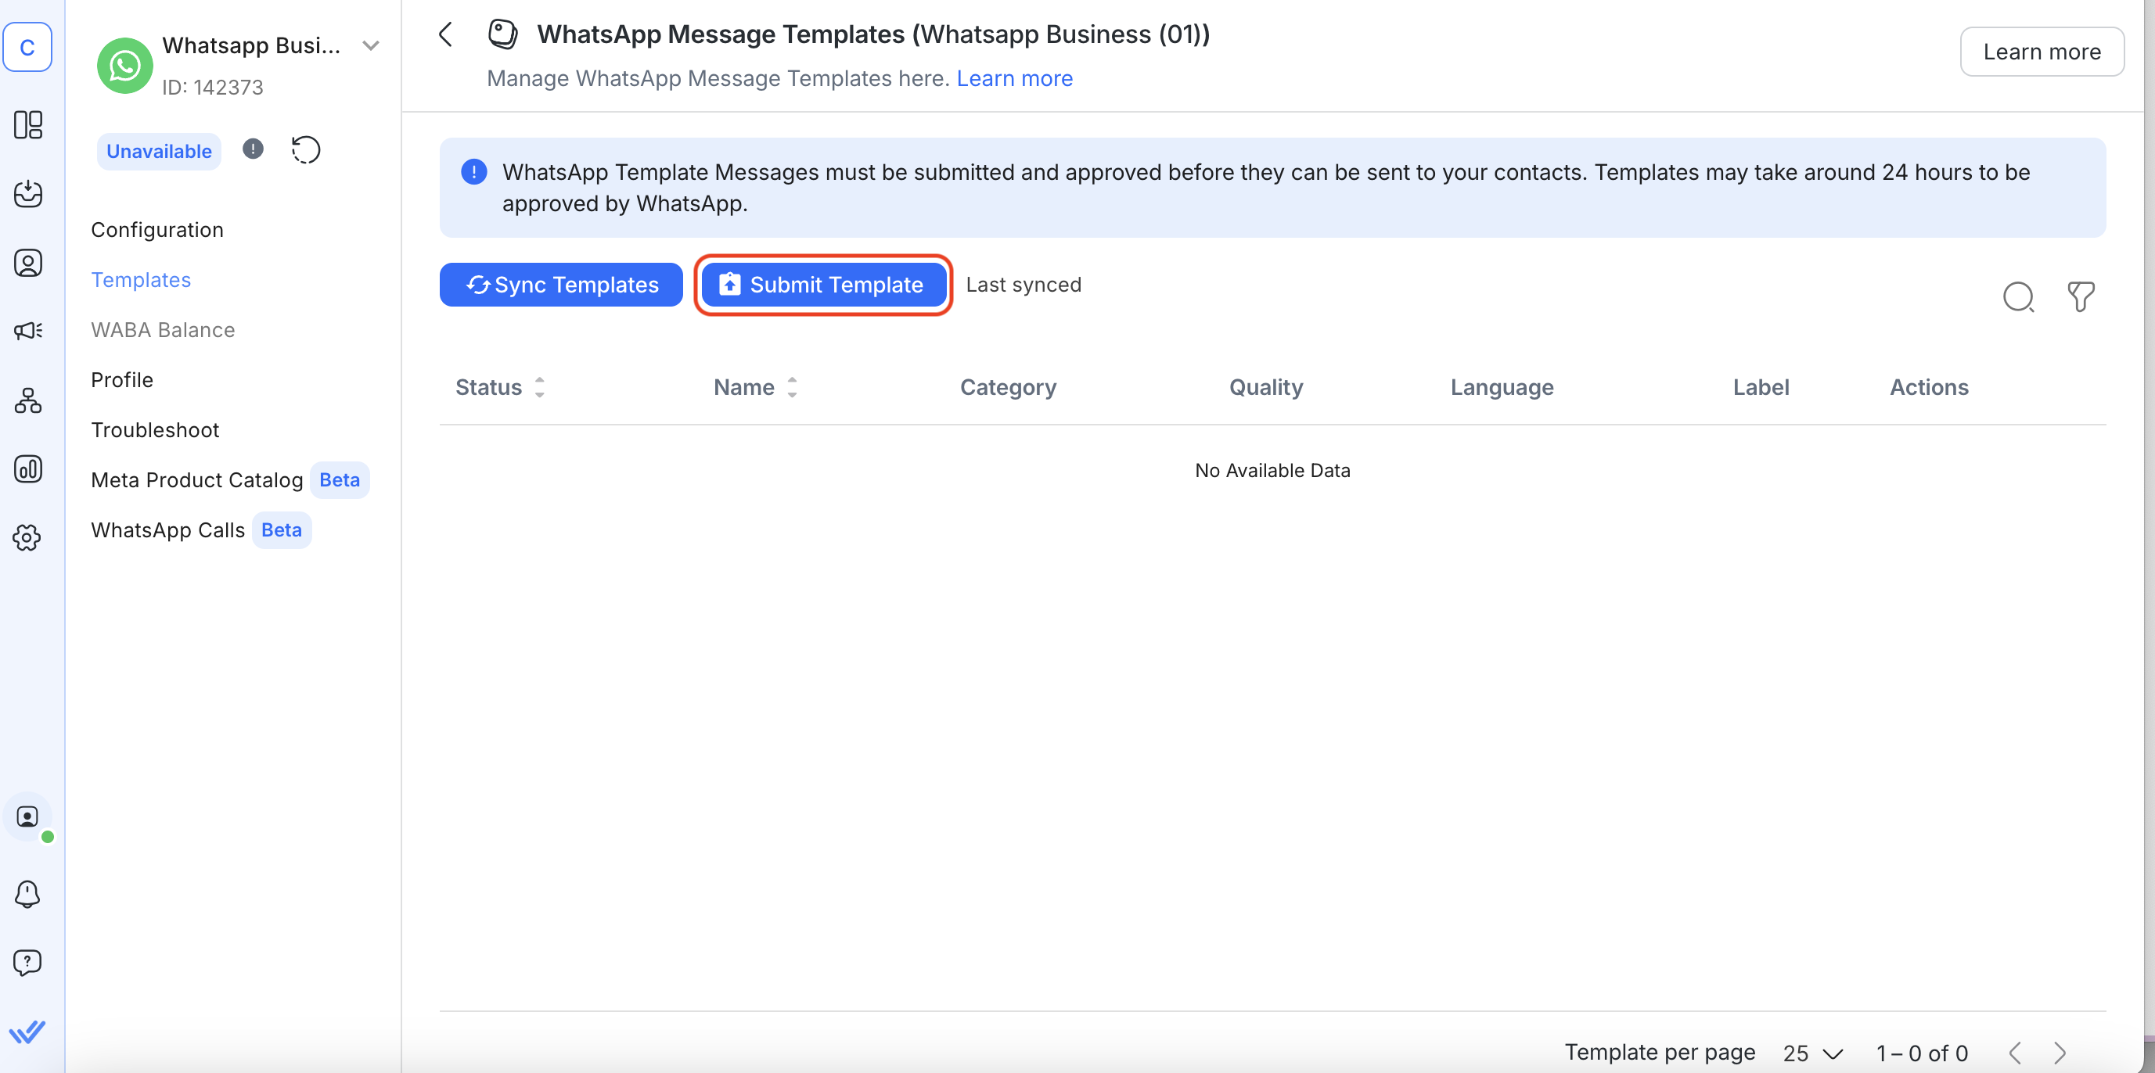
Task: Open the notifications bell icon
Action: [x=27, y=893]
